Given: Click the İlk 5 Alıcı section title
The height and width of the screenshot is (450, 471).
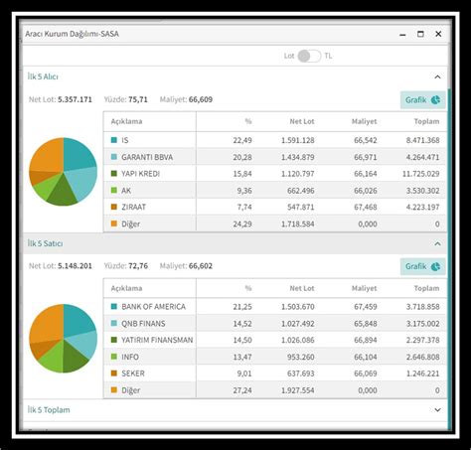Looking at the screenshot, I should pyautogui.click(x=43, y=76).
